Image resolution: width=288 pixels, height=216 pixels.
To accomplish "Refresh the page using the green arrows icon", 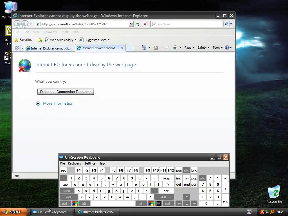I will (138, 24).
